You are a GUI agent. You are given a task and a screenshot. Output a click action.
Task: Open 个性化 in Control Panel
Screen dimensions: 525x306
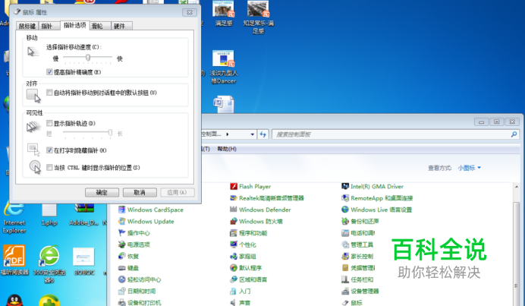click(243, 244)
